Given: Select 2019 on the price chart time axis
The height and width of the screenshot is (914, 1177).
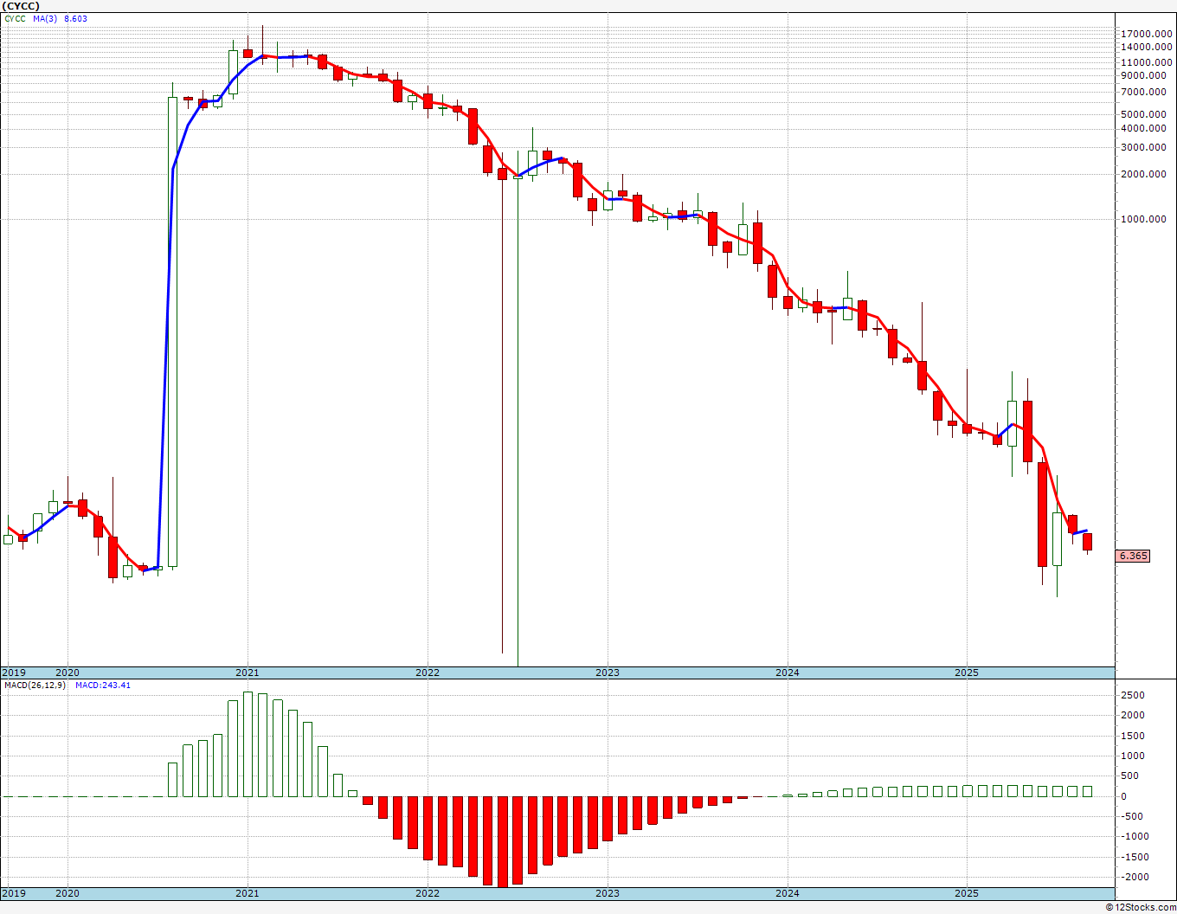Looking at the screenshot, I should 13,673.
